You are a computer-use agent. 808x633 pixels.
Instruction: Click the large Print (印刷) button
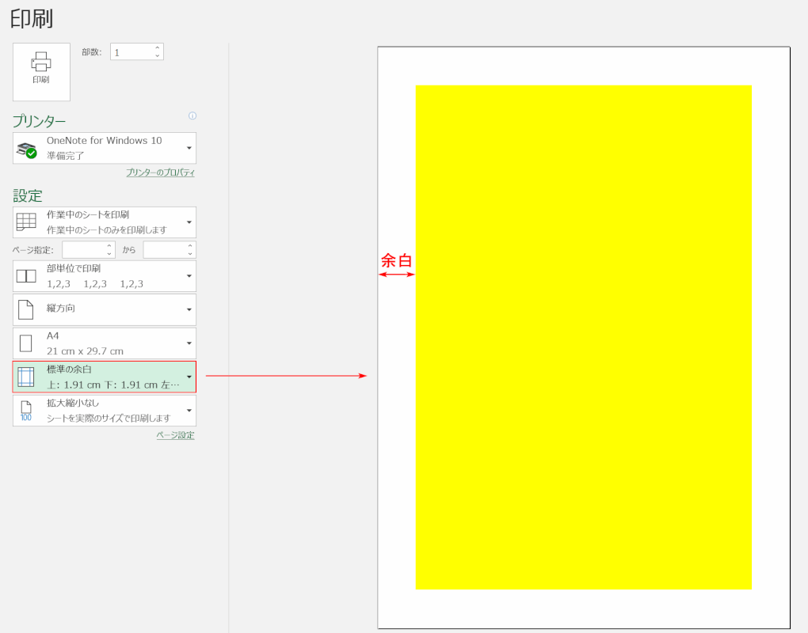tap(41, 72)
